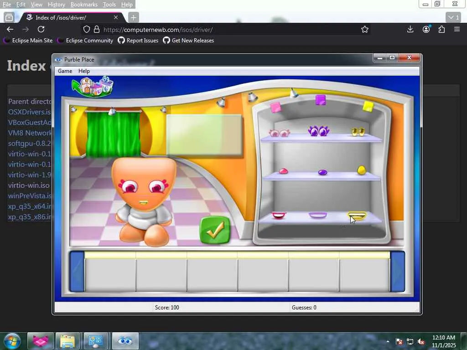Open Firefox Bookmarks menu
467x350 pixels.
tap(84, 5)
